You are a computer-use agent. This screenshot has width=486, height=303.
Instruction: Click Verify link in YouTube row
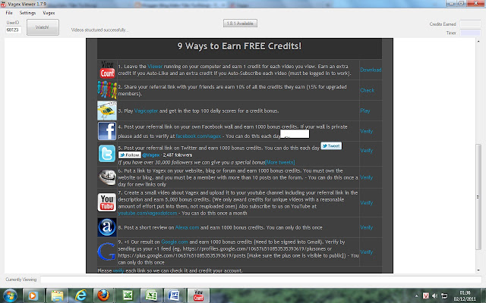[x=366, y=202]
